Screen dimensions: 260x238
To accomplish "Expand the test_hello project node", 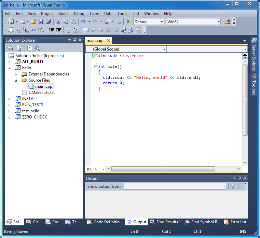I will tap(10, 111).
